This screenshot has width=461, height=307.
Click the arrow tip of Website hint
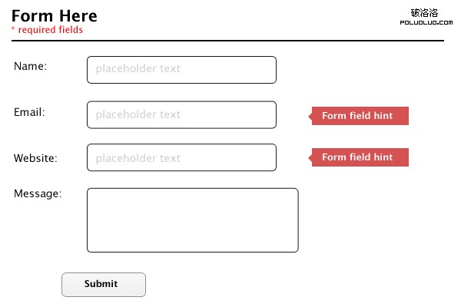click(311, 157)
